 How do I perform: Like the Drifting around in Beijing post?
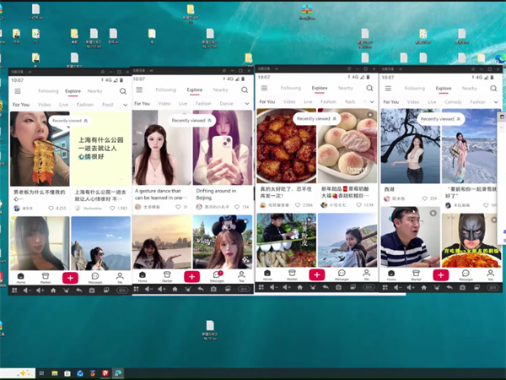pos(237,207)
